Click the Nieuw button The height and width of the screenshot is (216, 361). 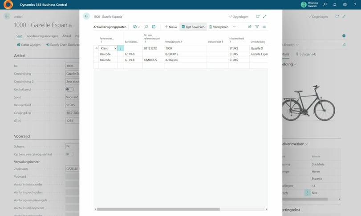(171, 27)
